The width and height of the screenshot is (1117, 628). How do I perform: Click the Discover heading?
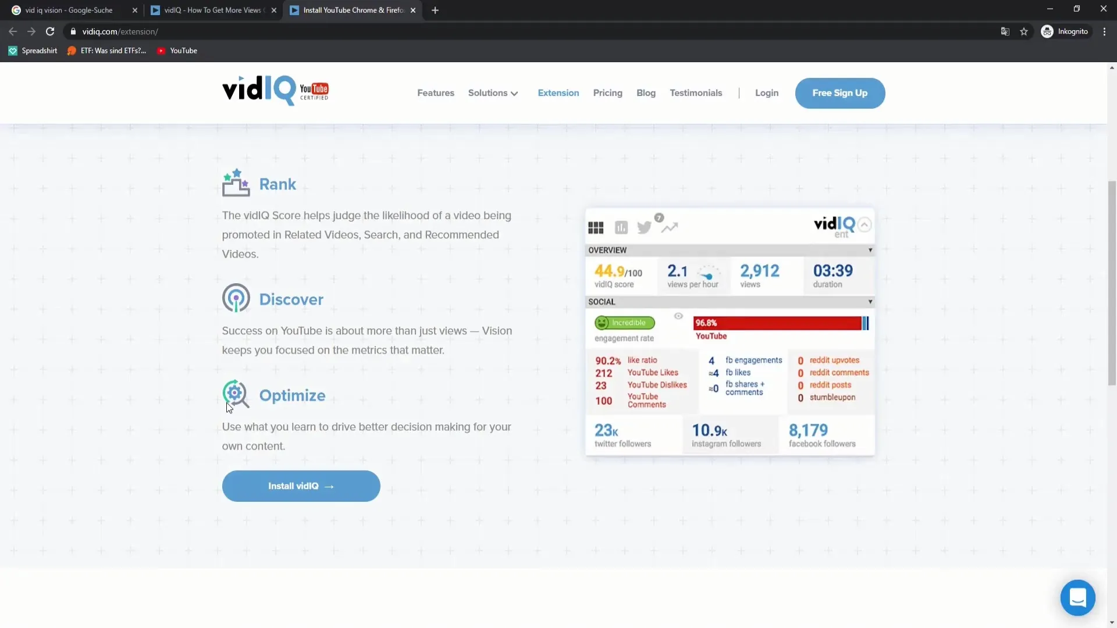pos(291,299)
